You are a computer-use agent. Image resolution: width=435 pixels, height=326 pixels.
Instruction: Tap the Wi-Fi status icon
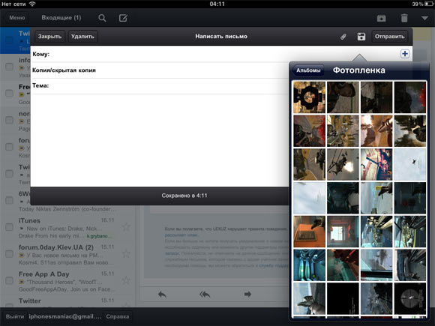click(32, 4)
